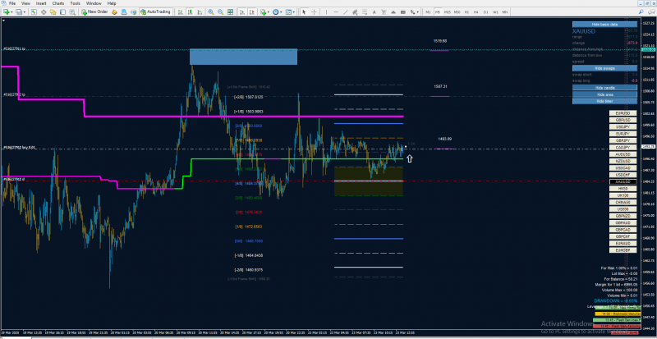Click the tile windows icon
Screen dimensions: 657x339
230,11
